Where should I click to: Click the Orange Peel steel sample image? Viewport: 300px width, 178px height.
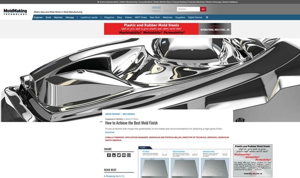215,168
